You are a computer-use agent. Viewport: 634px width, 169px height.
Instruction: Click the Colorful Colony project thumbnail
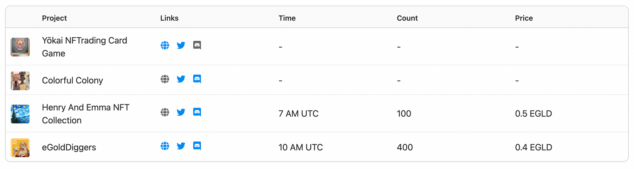(20, 81)
